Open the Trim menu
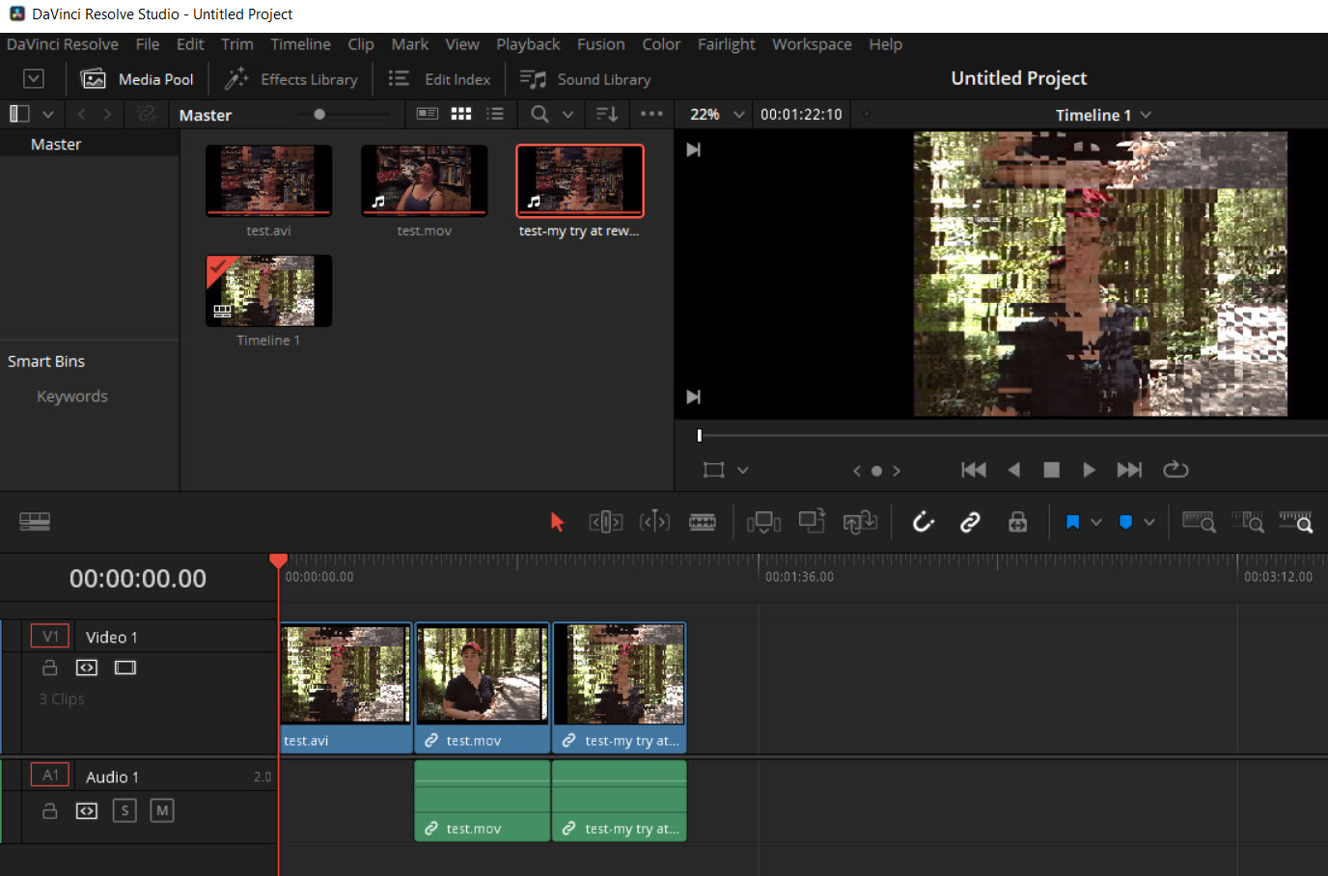The width and height of the screenshot is (1328, 876). 236,44
